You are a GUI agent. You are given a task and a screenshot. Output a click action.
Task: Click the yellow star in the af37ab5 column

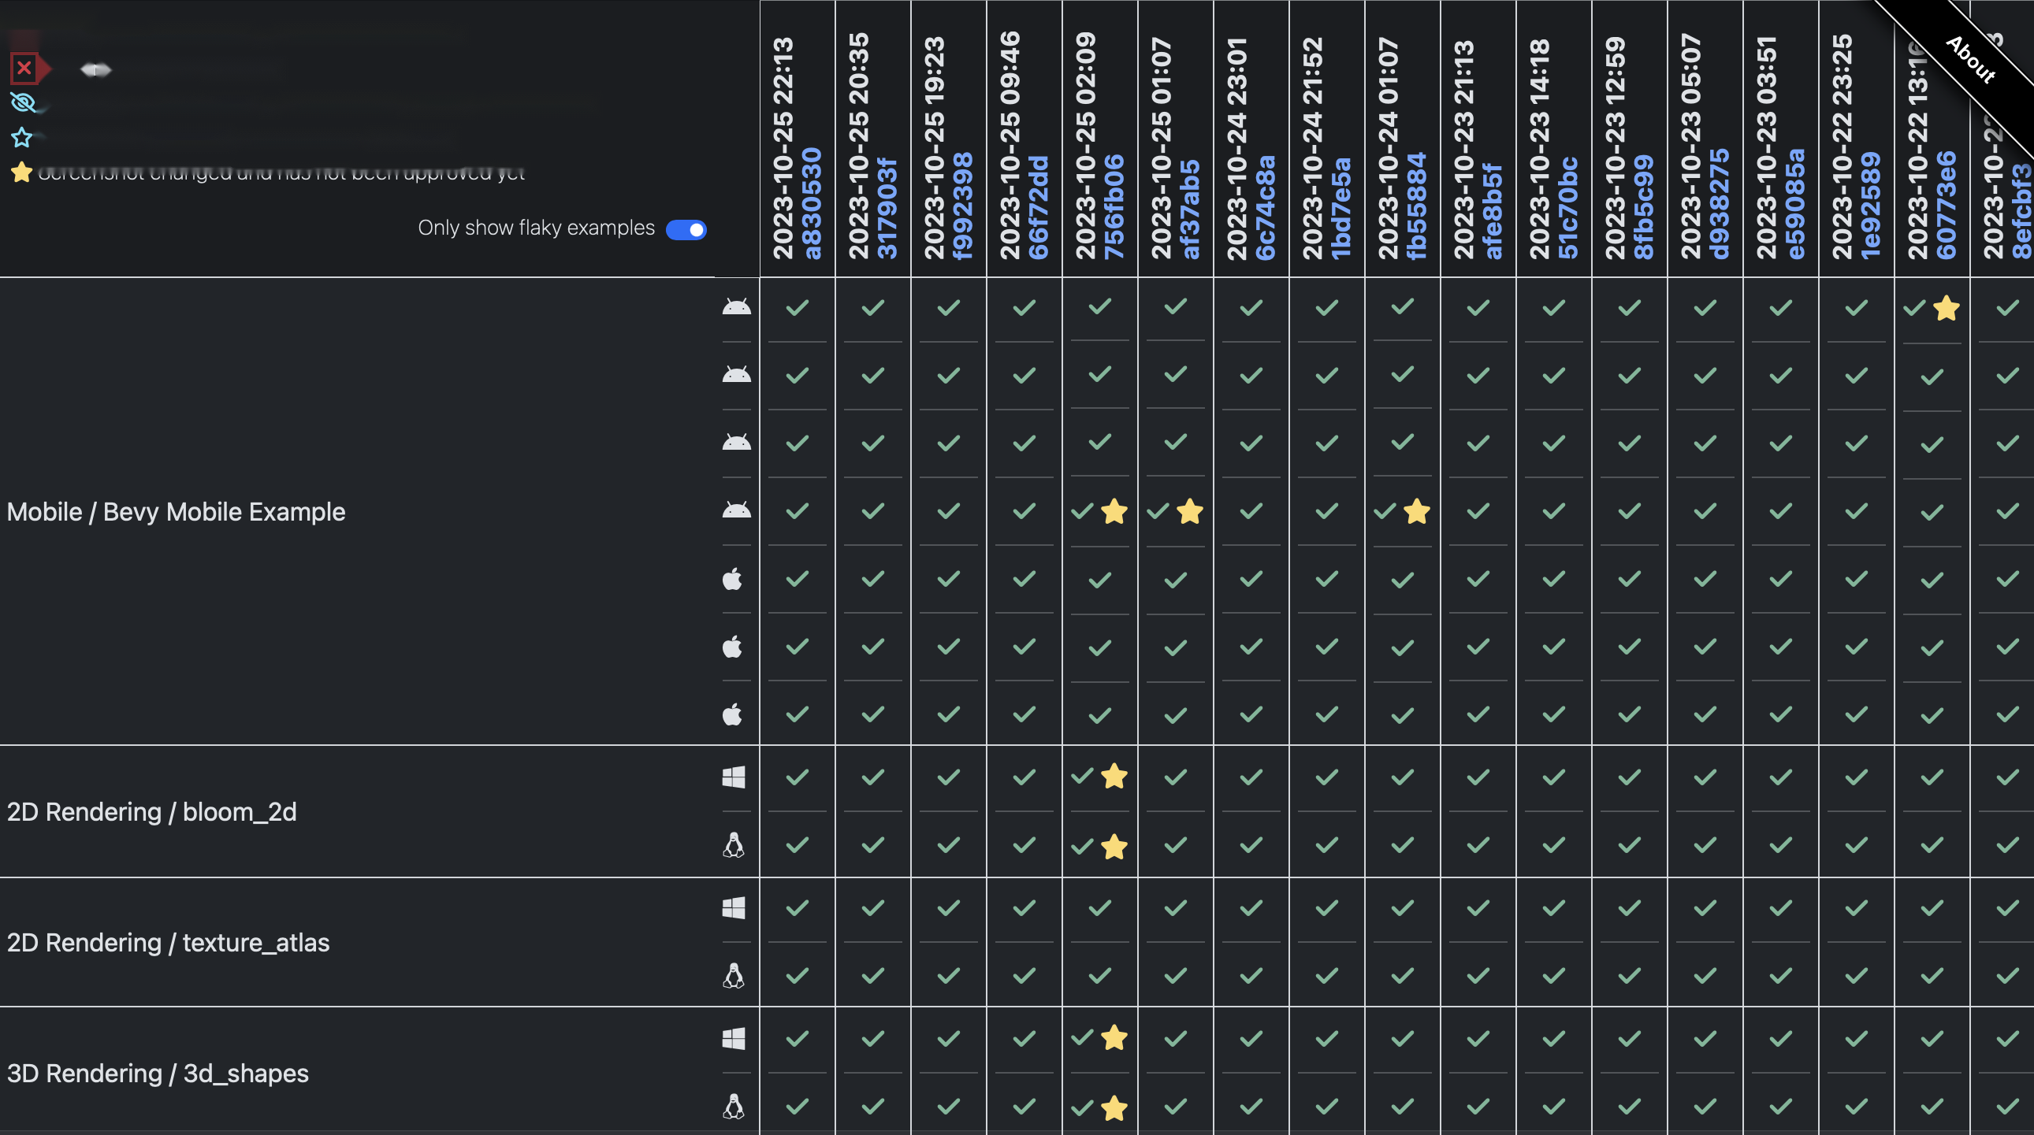[1190, 511]
